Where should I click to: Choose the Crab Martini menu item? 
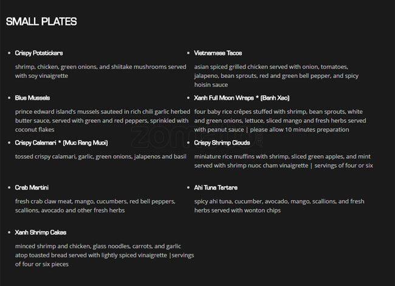coord(32,187)
